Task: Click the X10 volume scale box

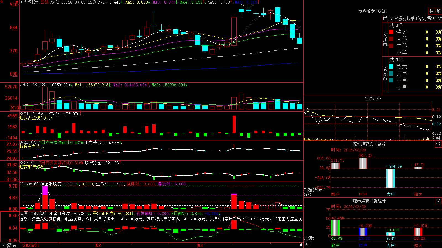Action: (15, 108)
